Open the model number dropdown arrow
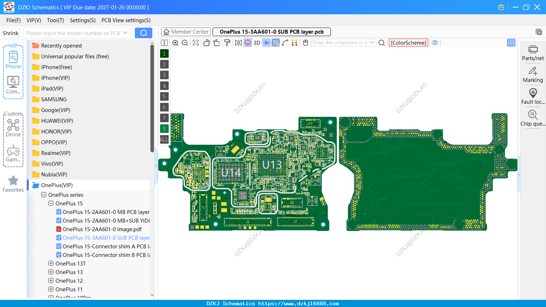 point(125,33)
